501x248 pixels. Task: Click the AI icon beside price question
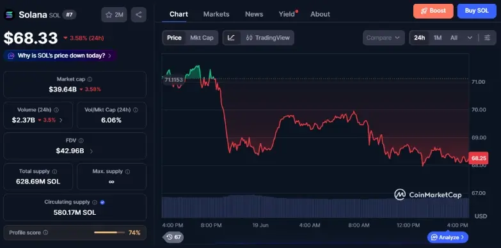click(x=11, y=56)
